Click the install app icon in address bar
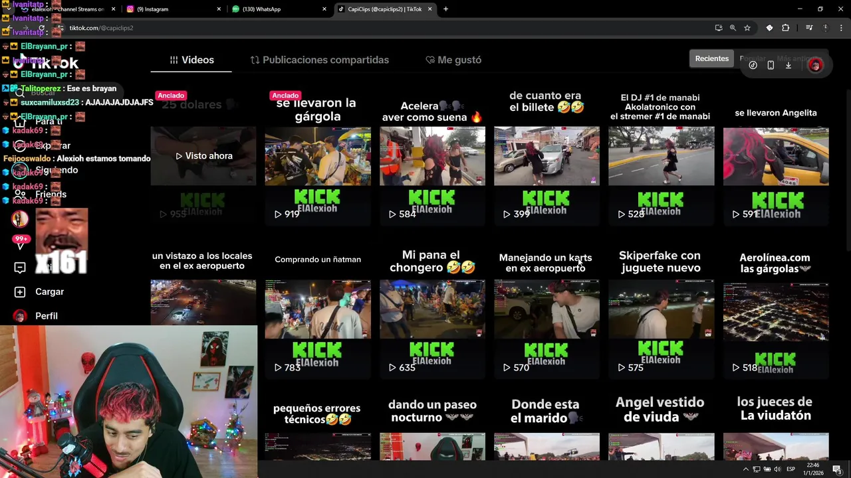This screenshot has height=478, width=851. (719, 28)
